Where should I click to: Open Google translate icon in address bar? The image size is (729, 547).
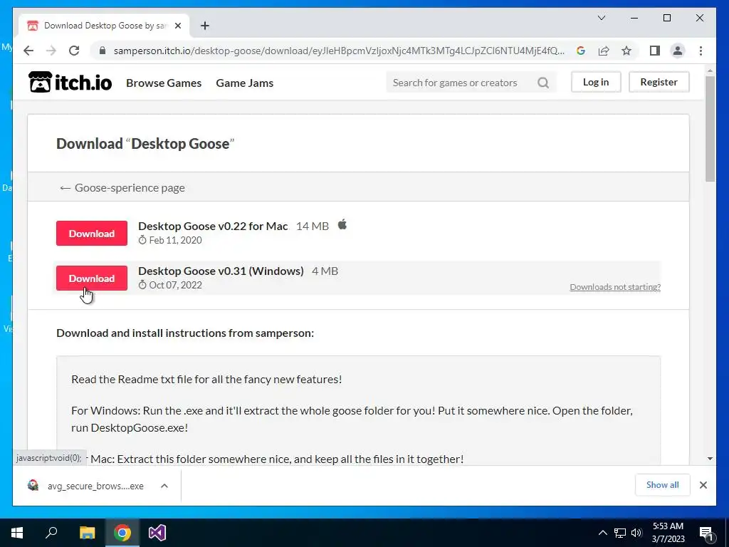(581, 51)
